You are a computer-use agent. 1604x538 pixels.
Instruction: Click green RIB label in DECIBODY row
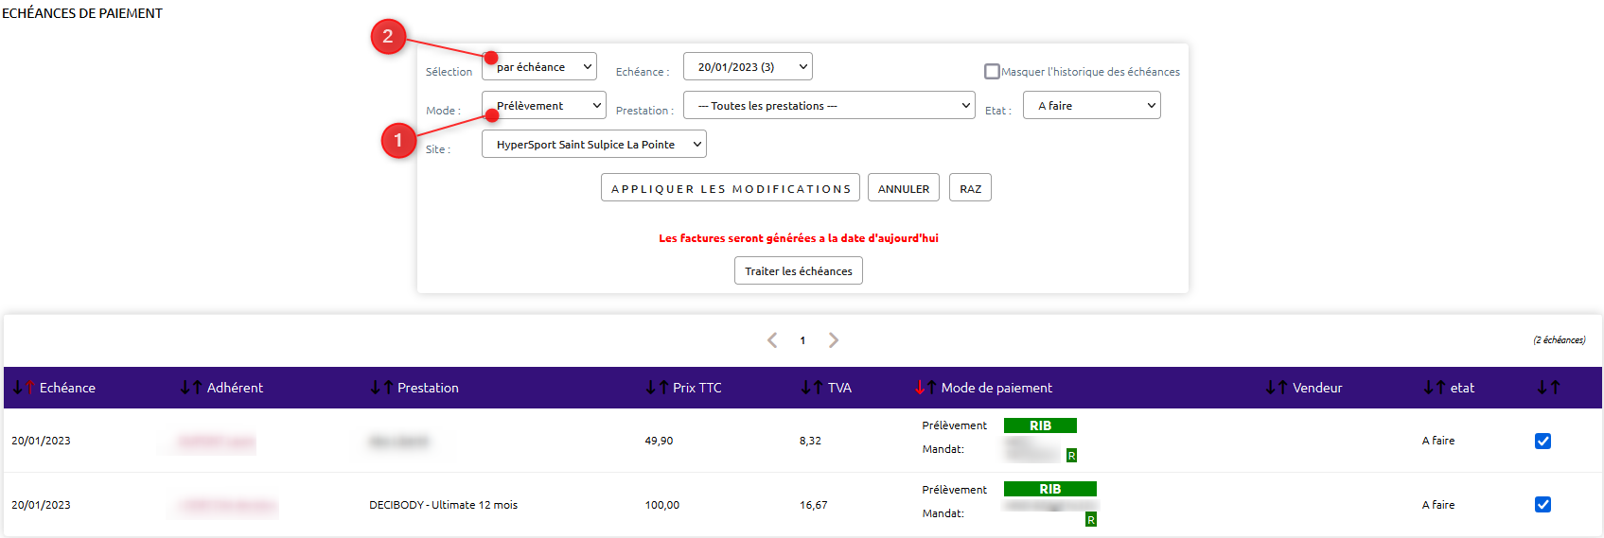tap(1050, 489)
